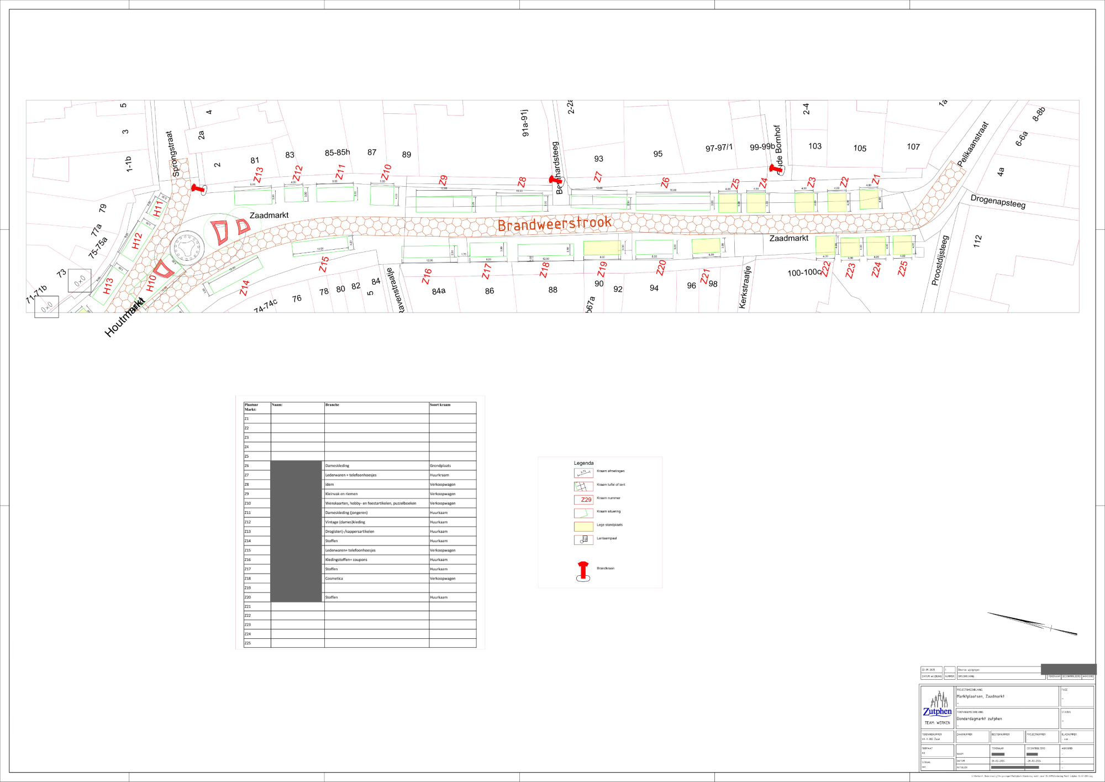This screenshot has height=782, width=1105.
Task: Click the red hydrant near Sprongstraat
Action: (198, 188)
